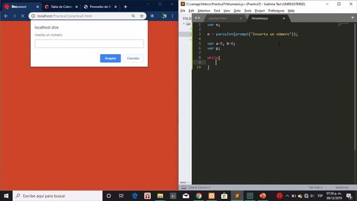Click the line 8 while statement
The width and height of the screenshot is (357, 201).
214,58
